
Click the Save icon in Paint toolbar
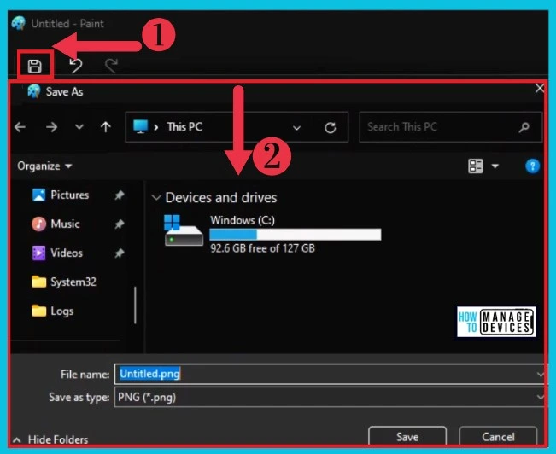click(35, 66)
